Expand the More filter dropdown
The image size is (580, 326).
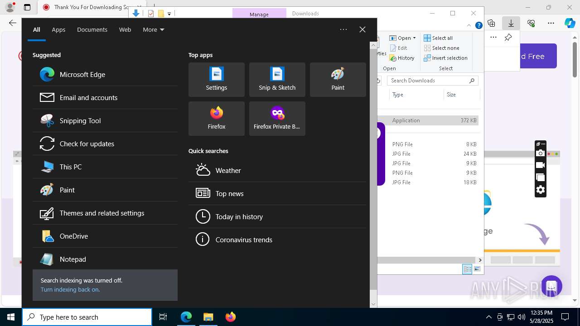click(154, 30)
